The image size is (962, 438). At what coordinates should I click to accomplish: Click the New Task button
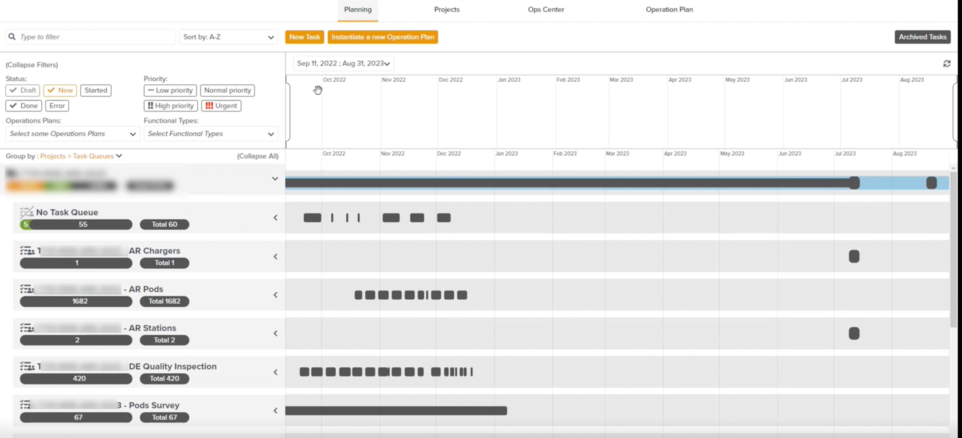pos(304,37)
